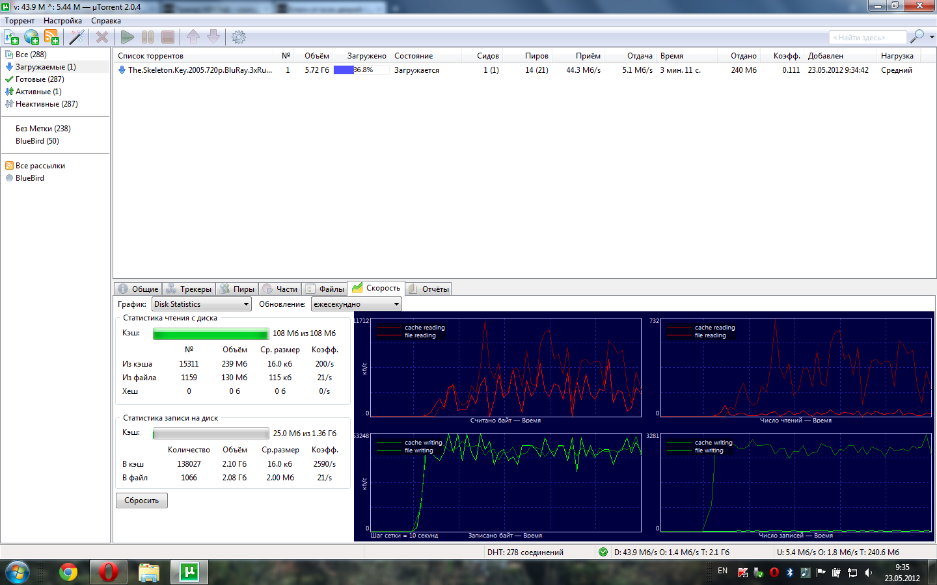Select 'BlueBird (50)' label
The height and width of the screenshot is (585, 937).
(x=37, y=141)
